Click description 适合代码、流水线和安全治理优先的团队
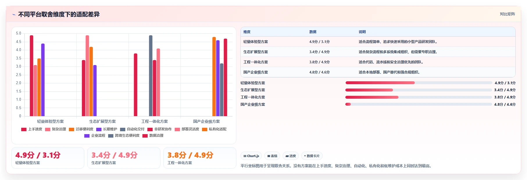The width and height of the screenshot is (527, 180). click(x=391, y=62)
